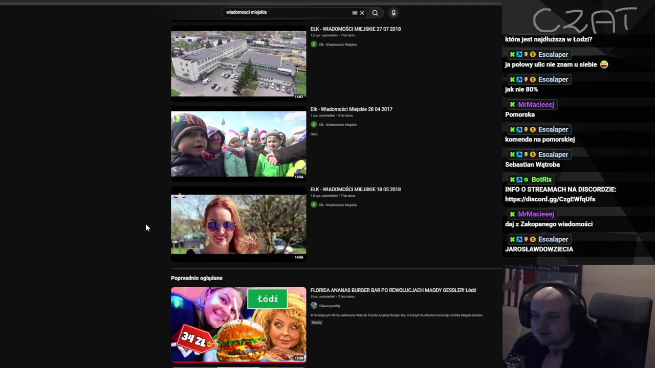655x368 pixels.
Task: Click BotRix's green verified badge icon
Action: tap(526, 179)
